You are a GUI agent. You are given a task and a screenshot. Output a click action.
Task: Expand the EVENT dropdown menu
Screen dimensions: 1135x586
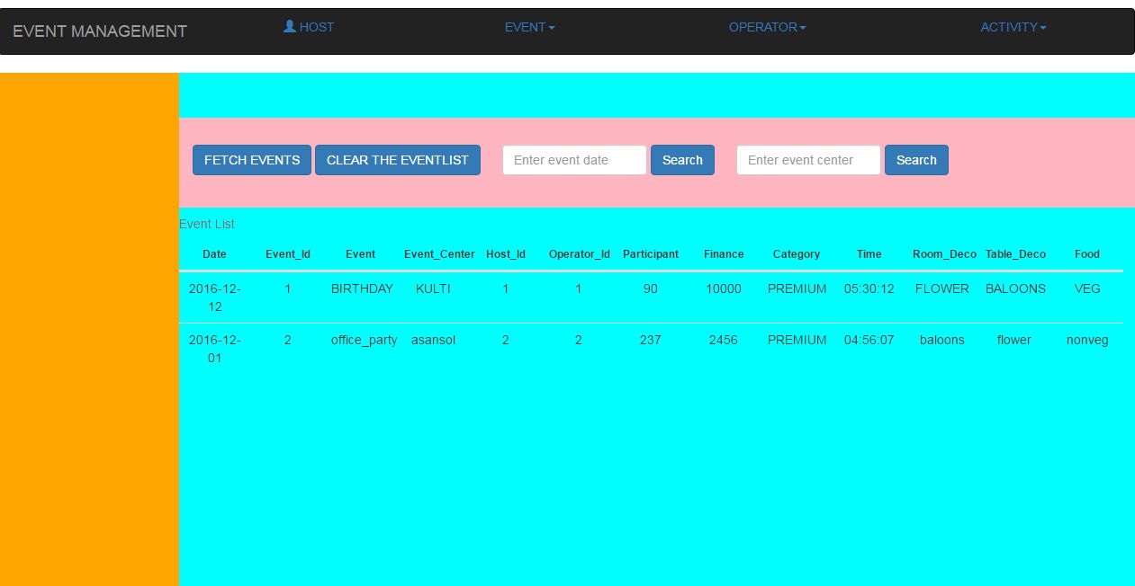coord(529,27)
